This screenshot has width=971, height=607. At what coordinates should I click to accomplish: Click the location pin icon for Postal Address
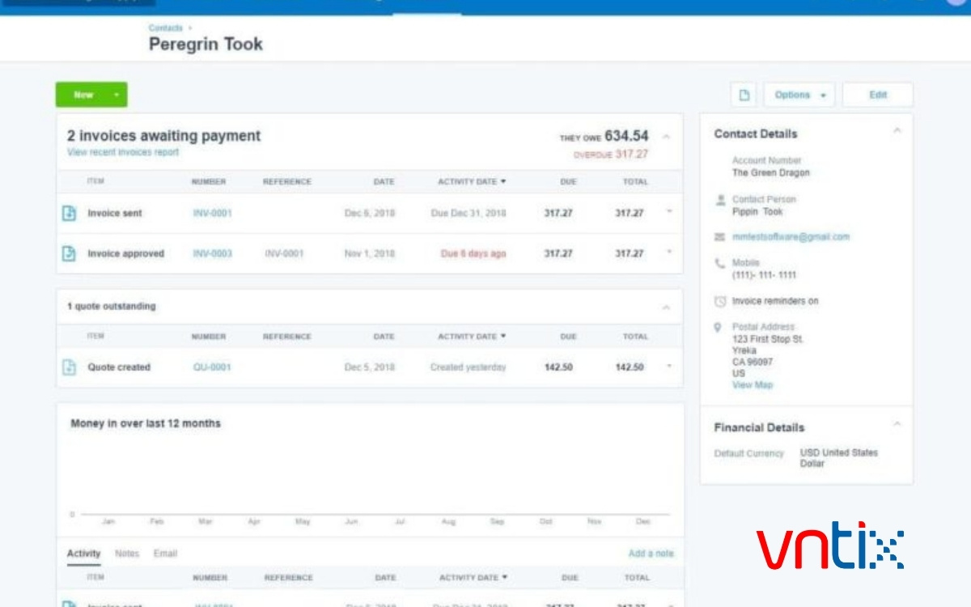pyautogui.click(x=719, y=327)
